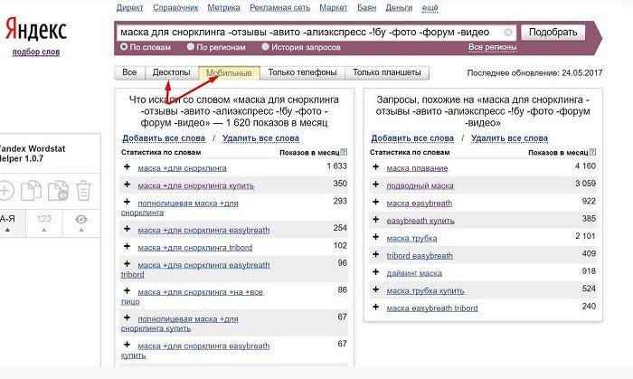Switch to the Десктопы tab
The image size is (633, 379).
[x=171, y=72]
